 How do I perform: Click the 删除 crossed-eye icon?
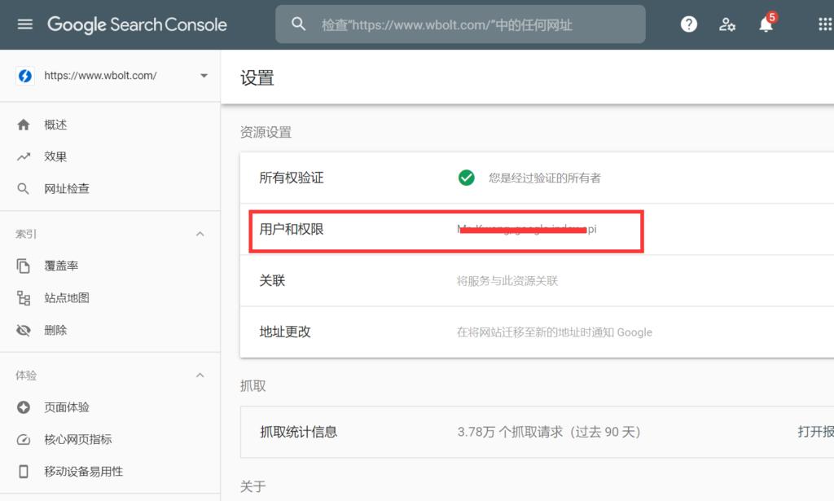pyautogui.click(x=24, y=330)
